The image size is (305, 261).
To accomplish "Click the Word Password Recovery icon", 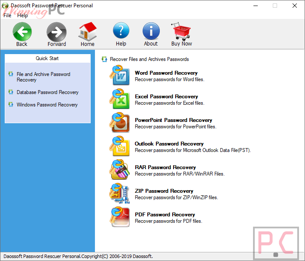I will pyautogui.click(x=119, y=75).
